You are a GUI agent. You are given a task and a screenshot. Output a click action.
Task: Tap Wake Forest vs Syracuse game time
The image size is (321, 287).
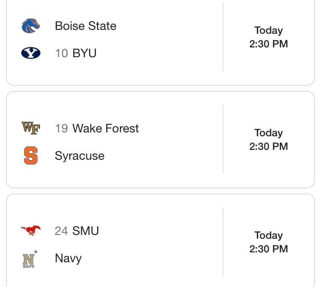269,140
